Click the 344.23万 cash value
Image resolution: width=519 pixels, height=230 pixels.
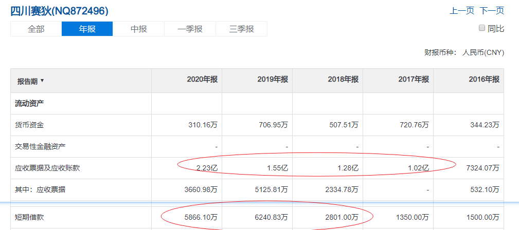tap(484, 125)
